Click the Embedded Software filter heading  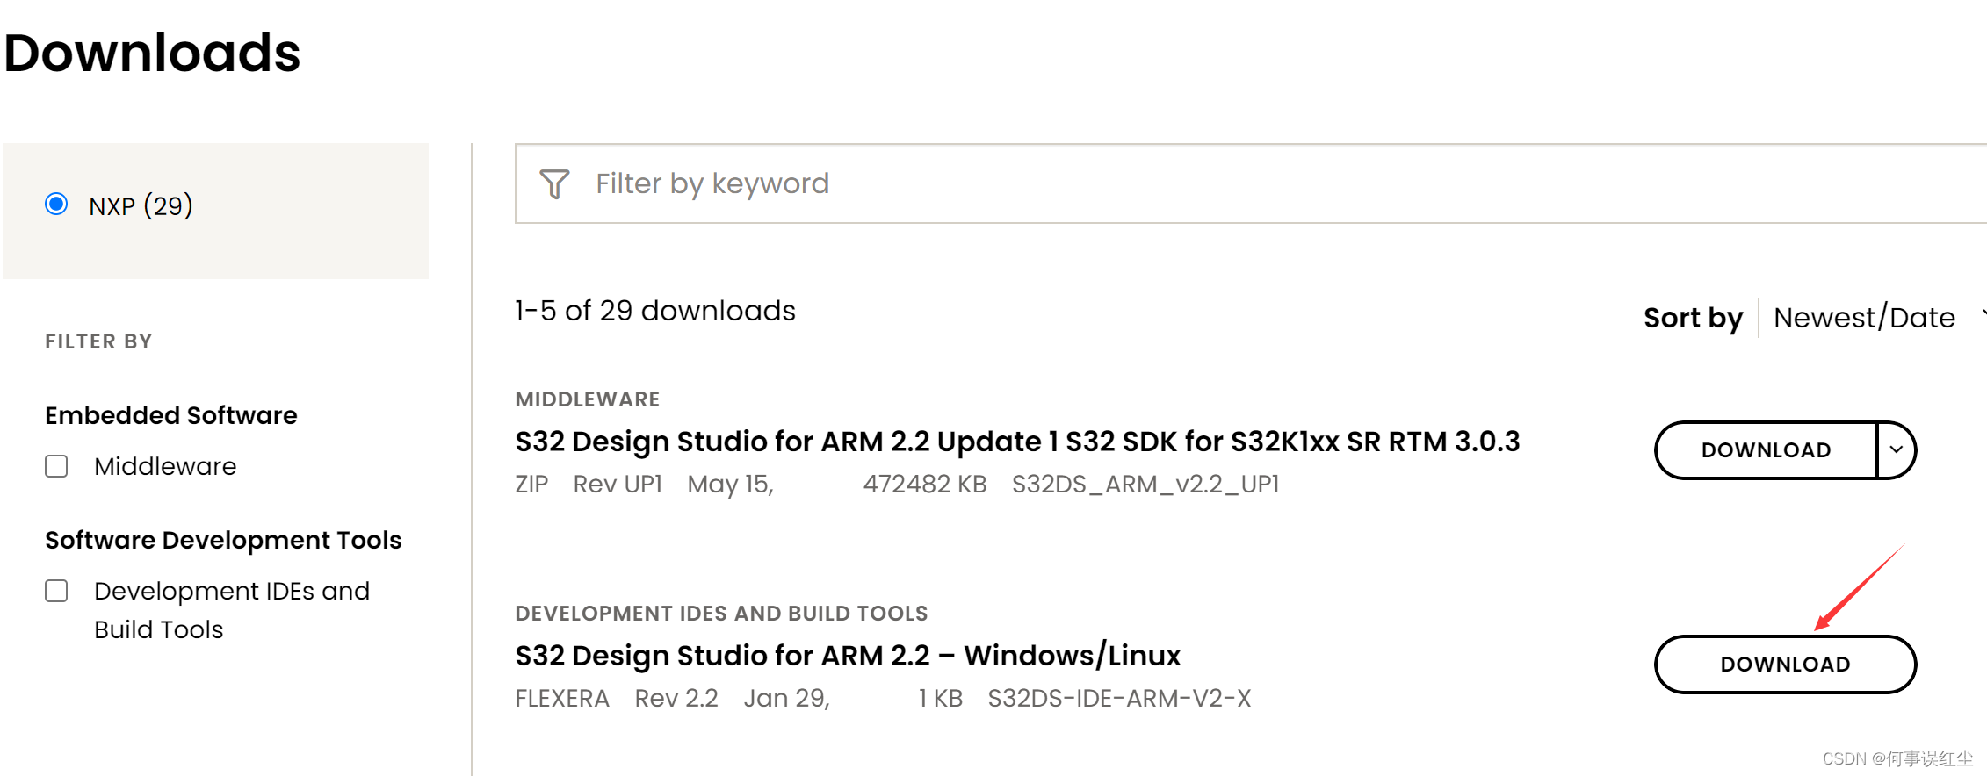(171, 415)
